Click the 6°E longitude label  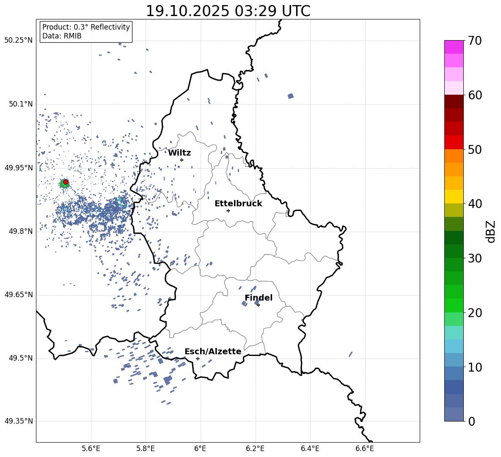tap(200, 449)
